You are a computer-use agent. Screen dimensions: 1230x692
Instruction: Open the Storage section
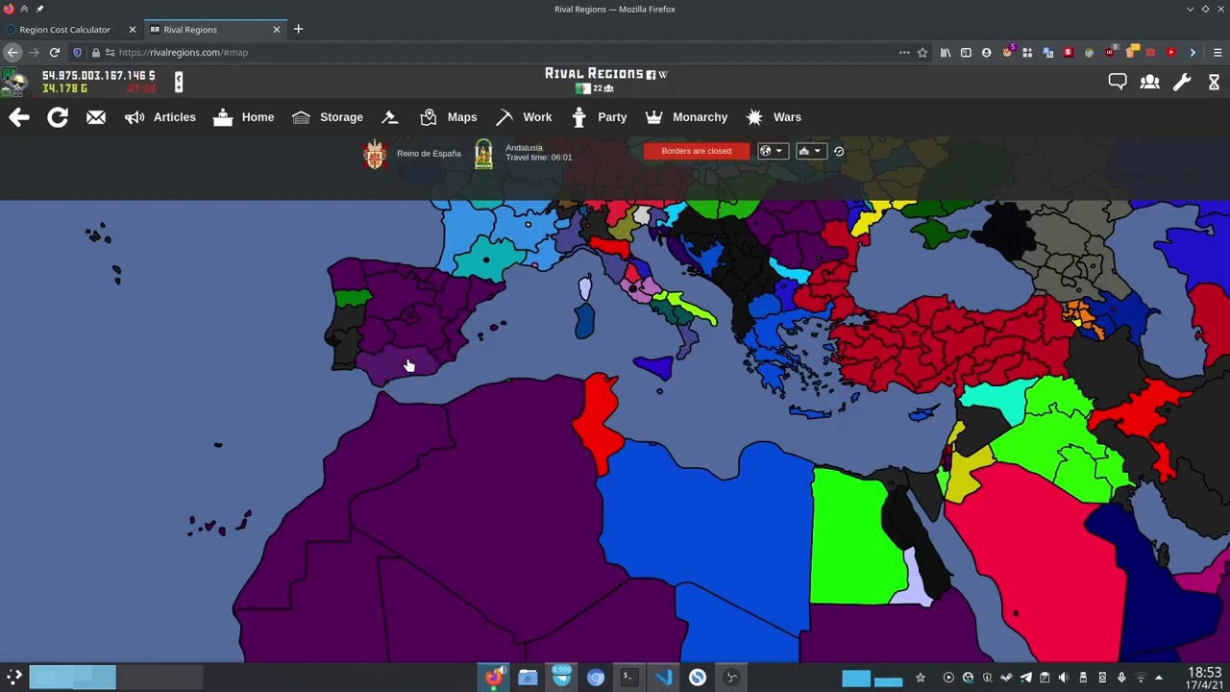click(327, 117)
